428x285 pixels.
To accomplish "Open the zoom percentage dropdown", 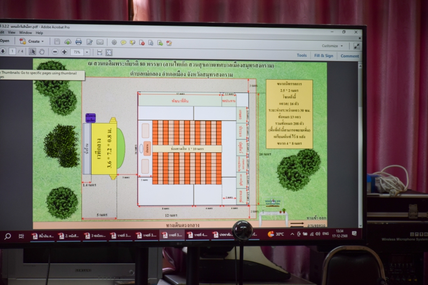I will click(x=87, y=52).
